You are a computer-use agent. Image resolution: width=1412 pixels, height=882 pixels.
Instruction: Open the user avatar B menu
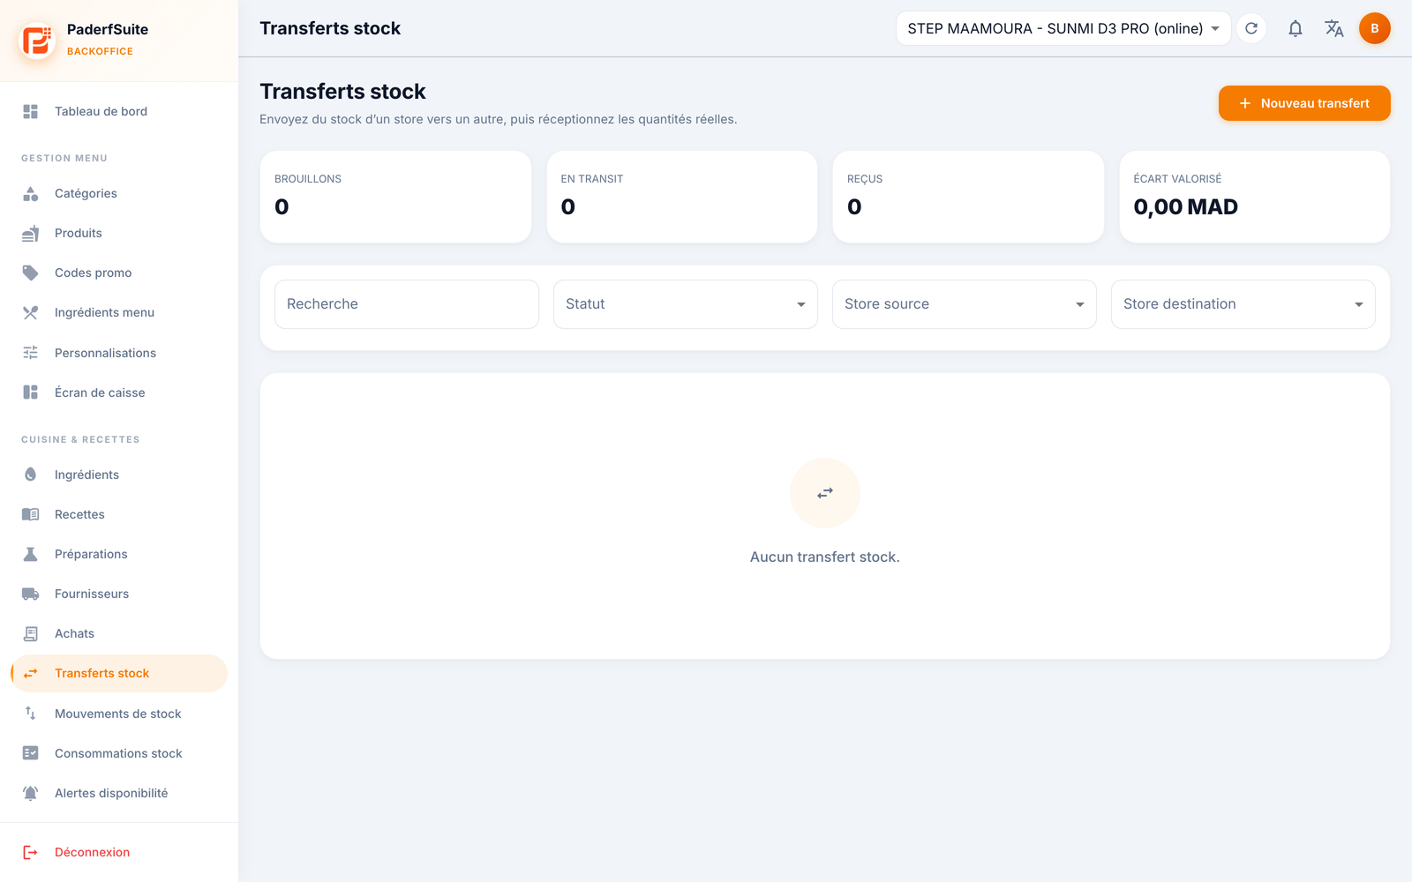(x=1375, y=28)
